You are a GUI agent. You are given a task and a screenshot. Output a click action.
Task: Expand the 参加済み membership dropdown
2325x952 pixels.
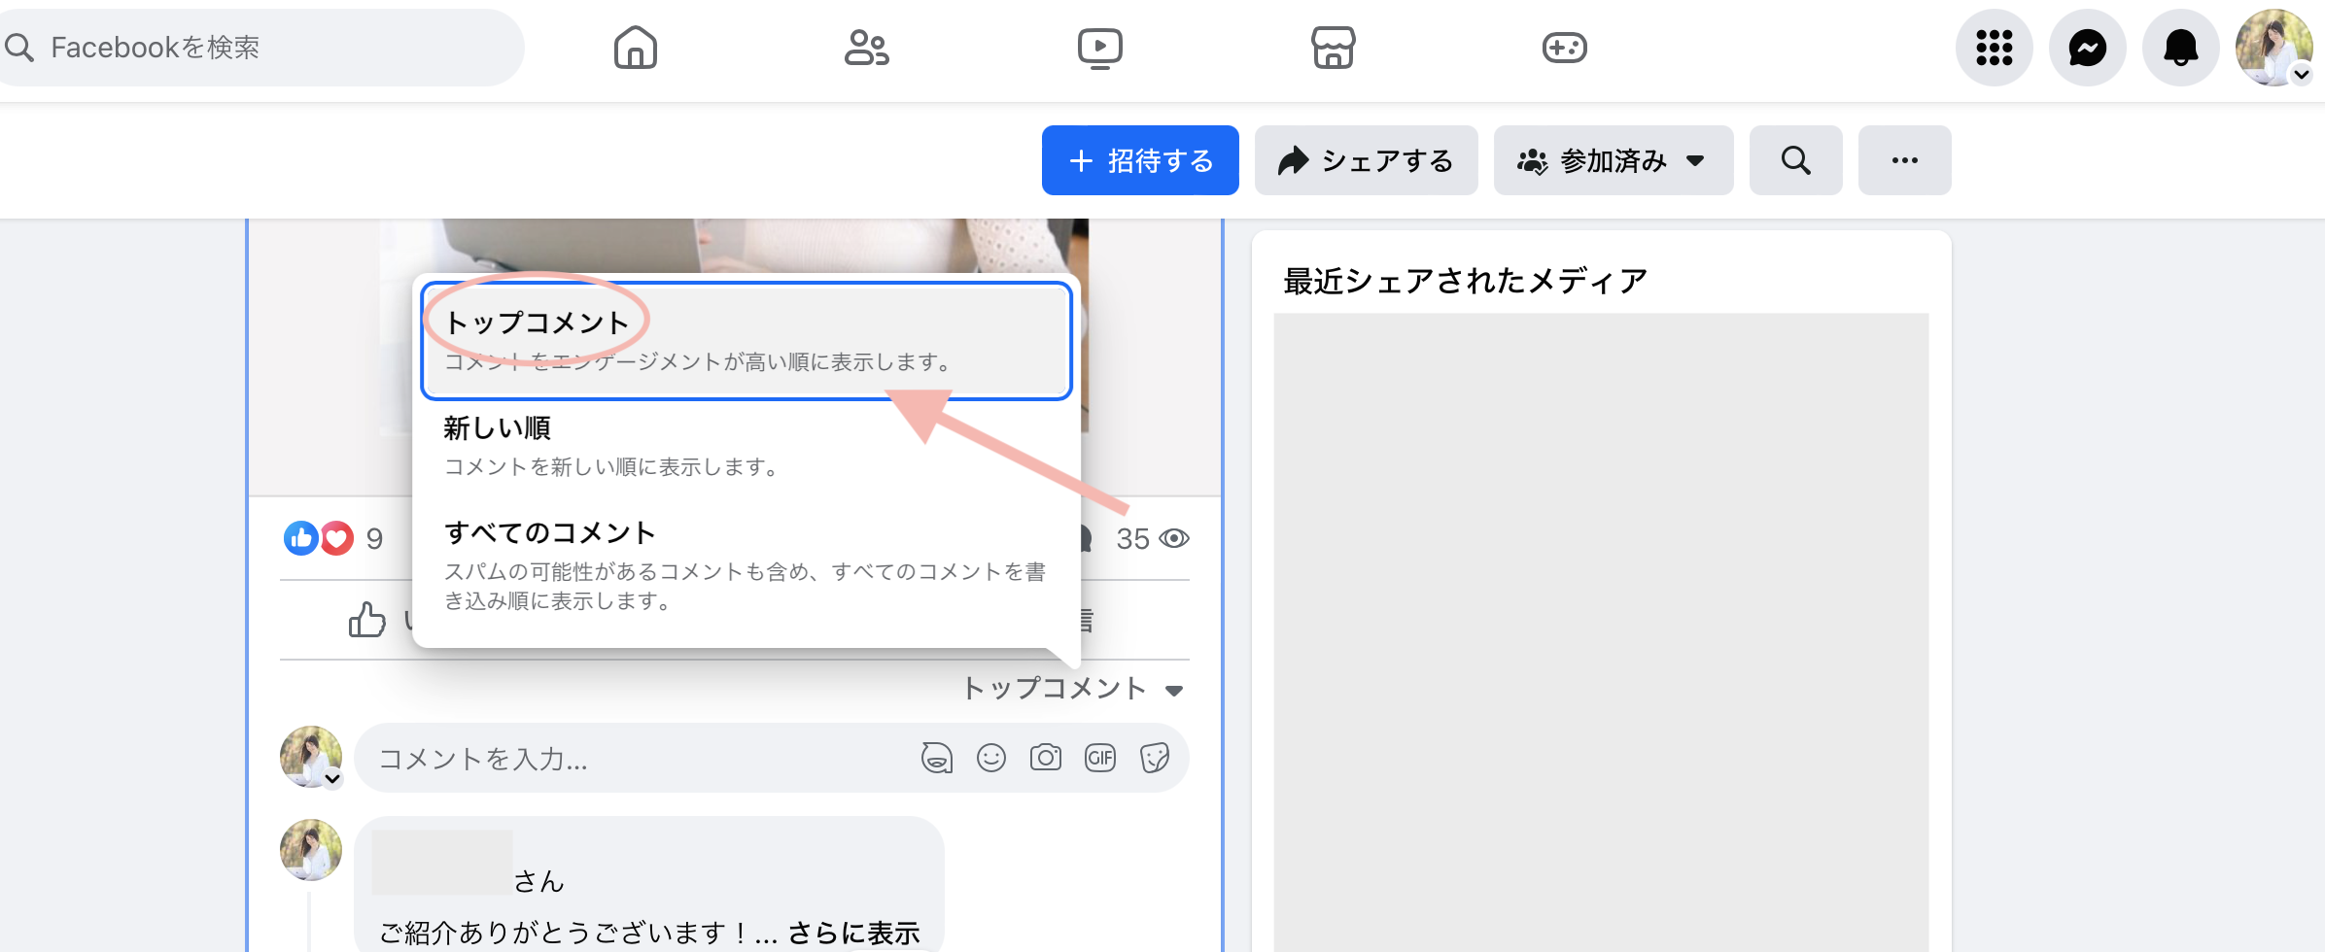coord(1613,160)
